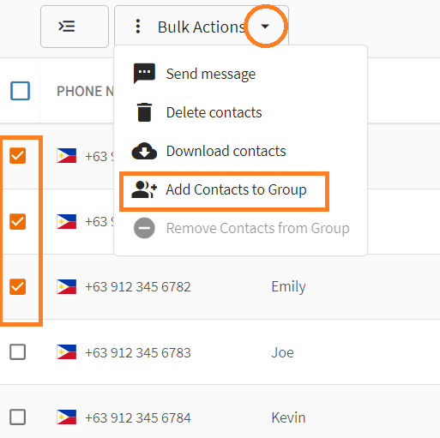The image size is (440, 438).
Task: Click the trash can Delete icon
Action: click(x=144, y=112)
